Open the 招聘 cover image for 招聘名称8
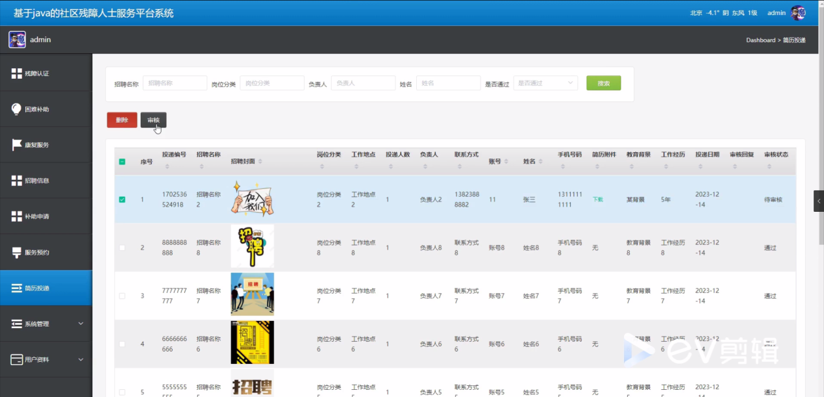The image size is (824, 397). (253, 246)
